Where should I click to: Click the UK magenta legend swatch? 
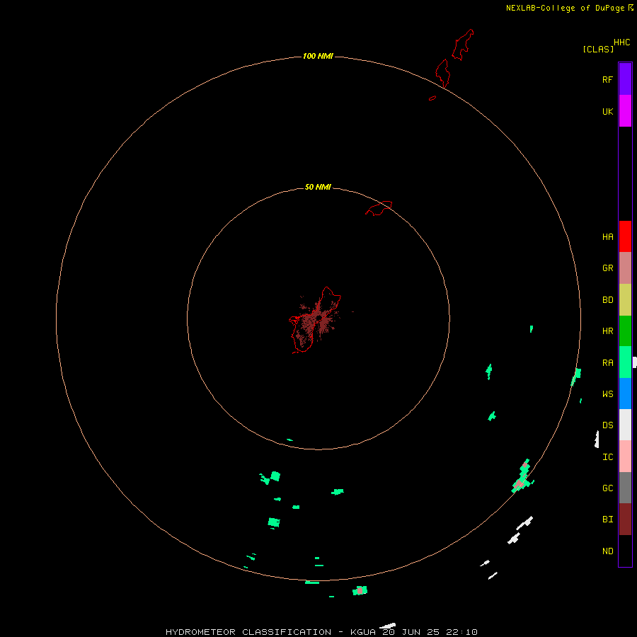click(625, 111)
